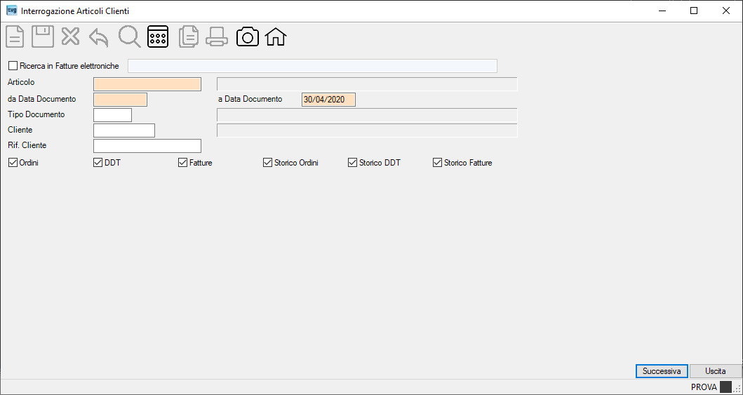Image resolution: width=743 pixels, height=395 pixels.
Task: Open the magnifying glass search icon
Action: [x=129, y=36]
